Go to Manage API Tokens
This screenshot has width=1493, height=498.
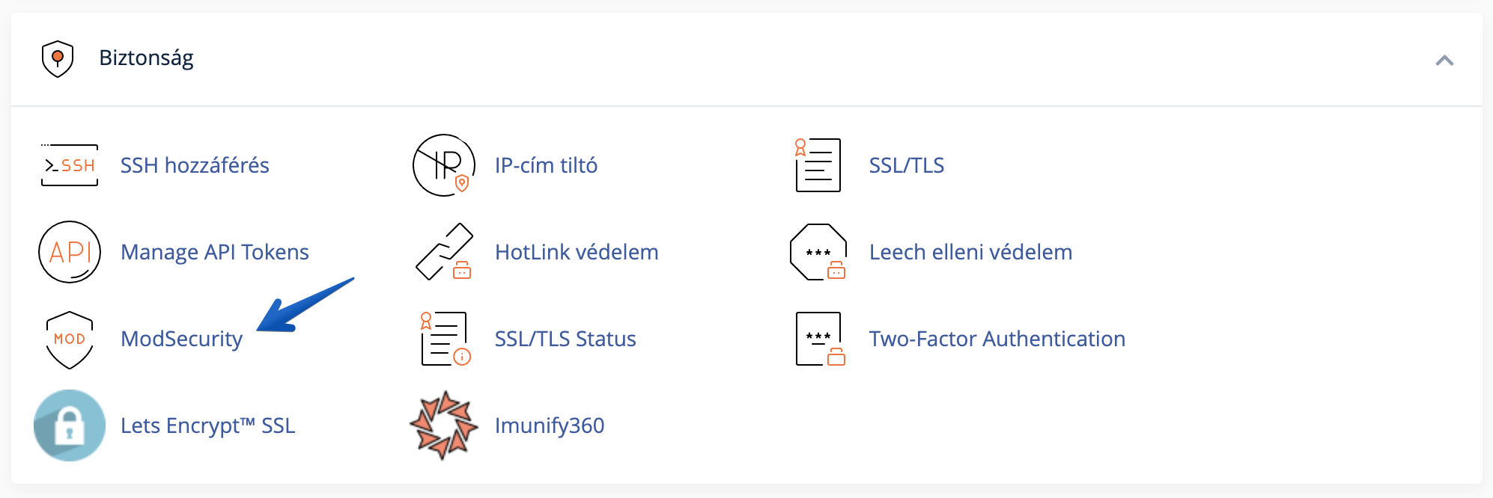[215, 252]
